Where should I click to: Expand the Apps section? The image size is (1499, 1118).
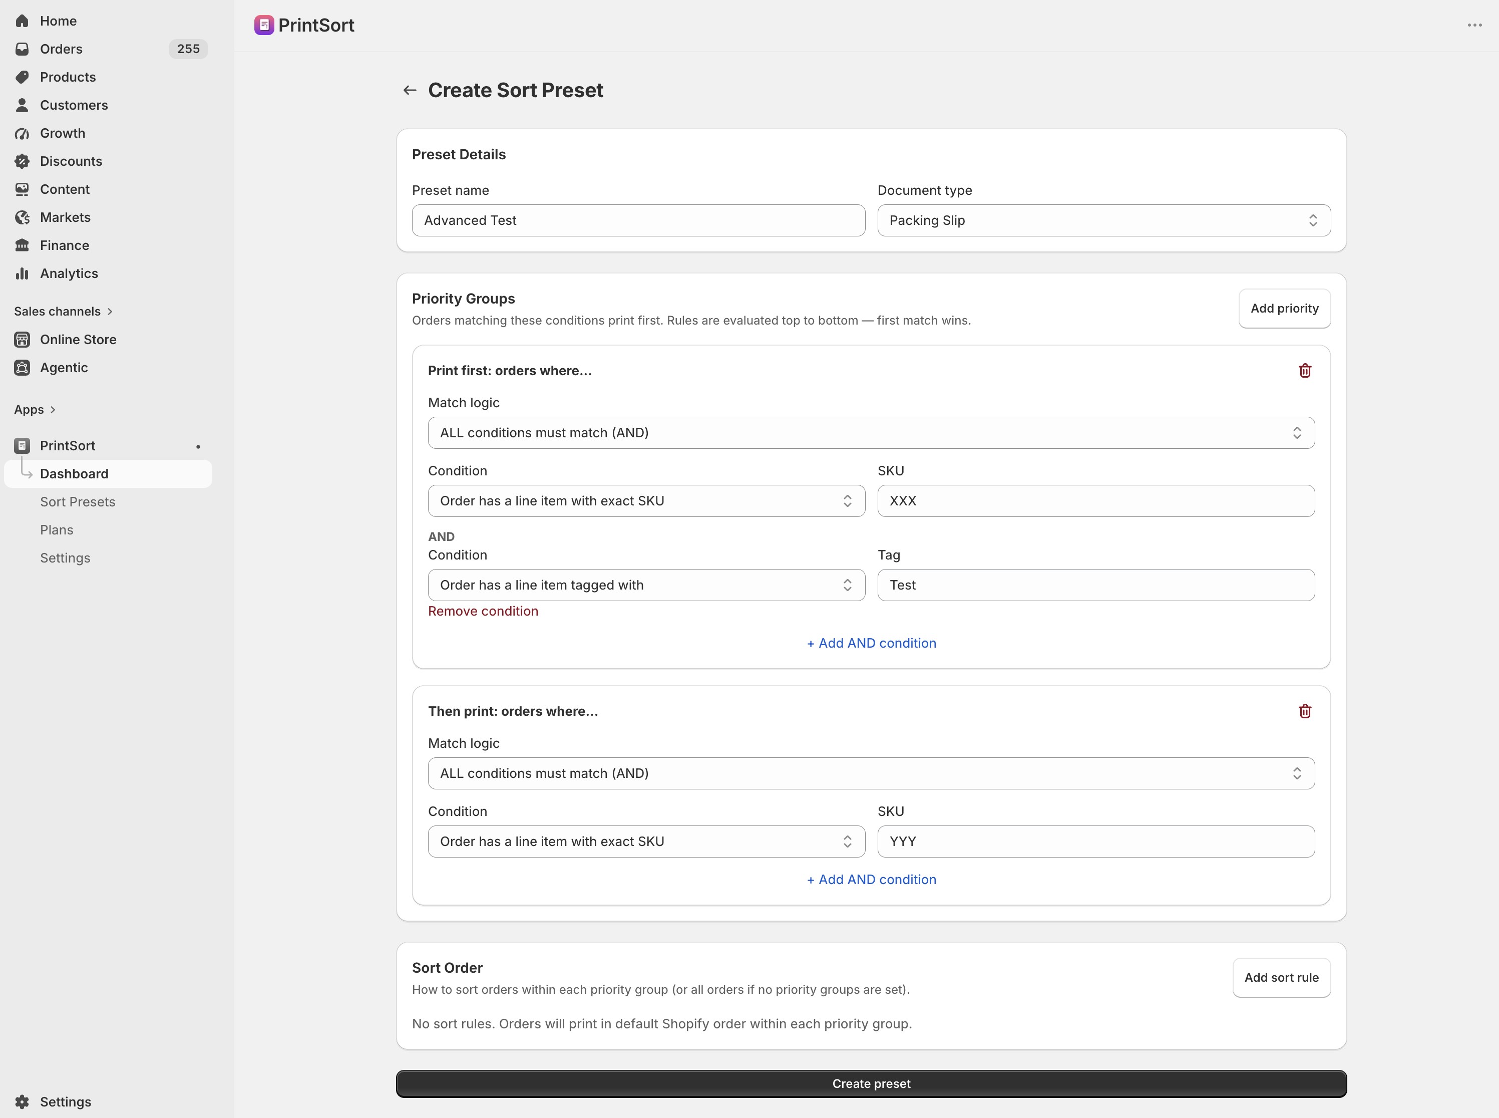(x=35, y=409)
